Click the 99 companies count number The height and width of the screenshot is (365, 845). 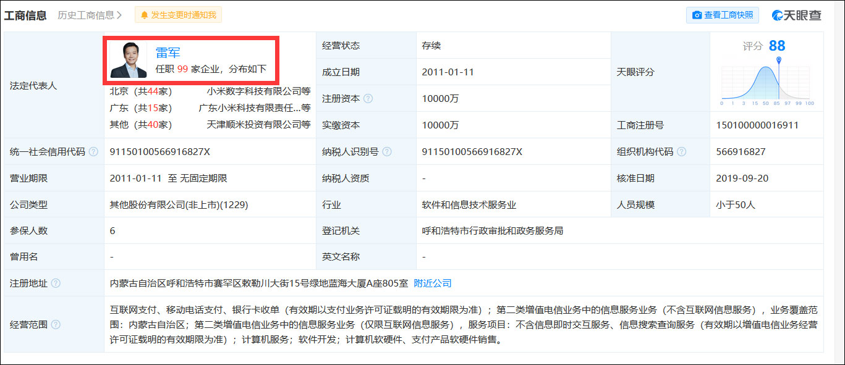pos(182,69)
